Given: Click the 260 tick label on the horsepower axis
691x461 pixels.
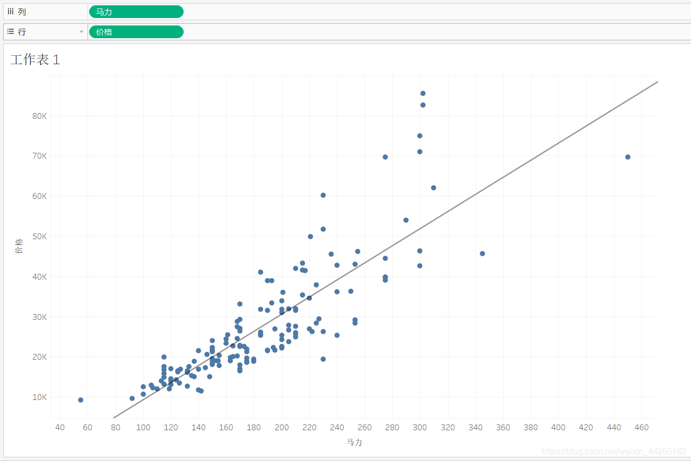Looking at the screenshot, I should (x=365, y=427).
